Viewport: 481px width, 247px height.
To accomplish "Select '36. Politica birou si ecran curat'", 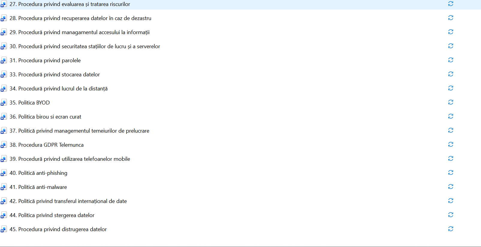I will [x=45, y=117].
